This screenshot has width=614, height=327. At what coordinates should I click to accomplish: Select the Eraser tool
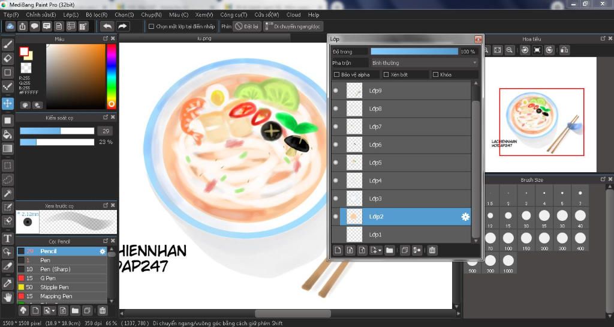pyautogui.click(x=7, y=58)
